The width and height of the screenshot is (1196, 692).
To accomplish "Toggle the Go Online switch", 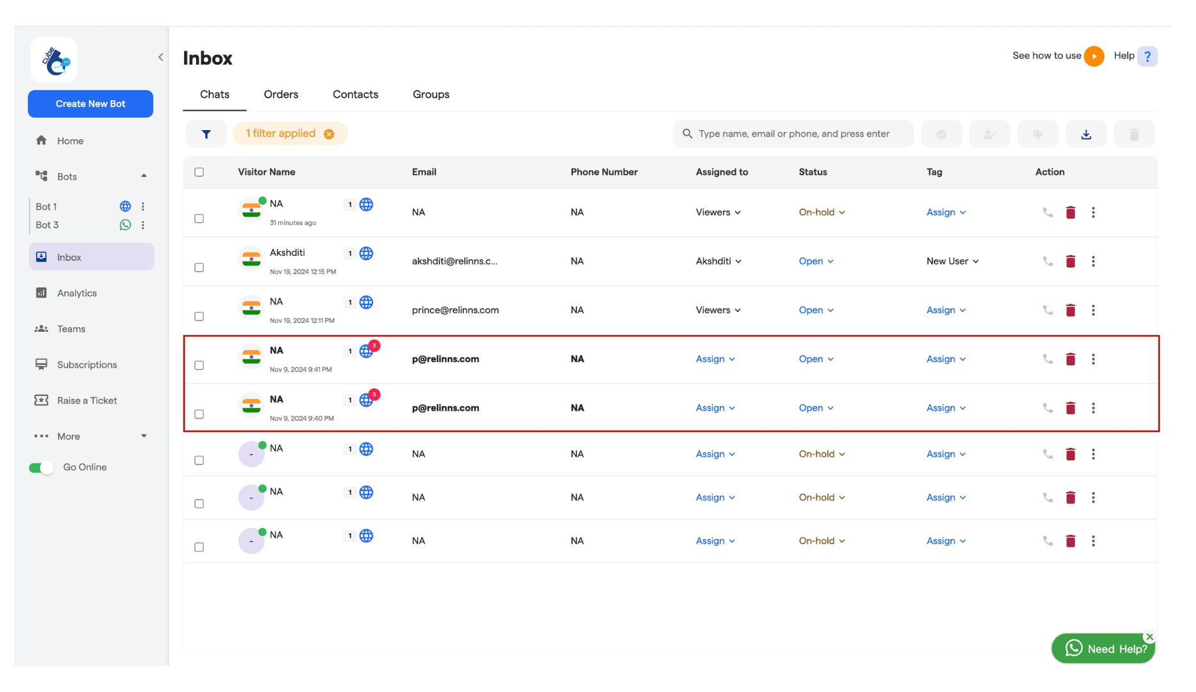I will [x=41, y=468].
